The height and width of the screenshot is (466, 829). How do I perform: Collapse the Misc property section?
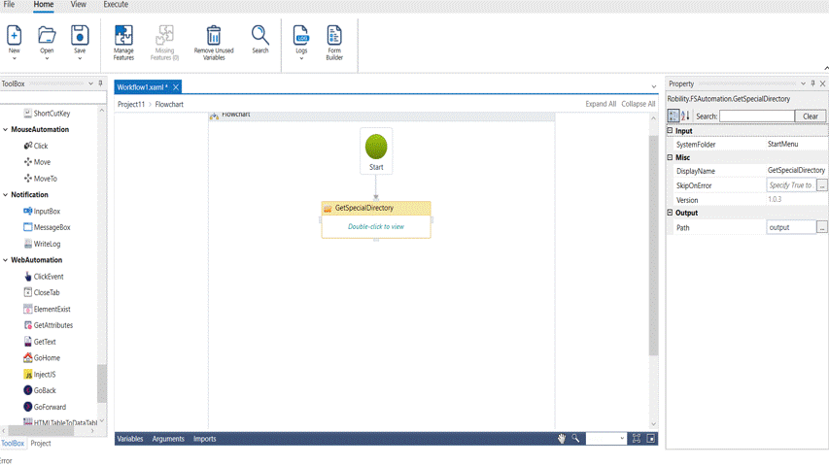pos(670,157)
